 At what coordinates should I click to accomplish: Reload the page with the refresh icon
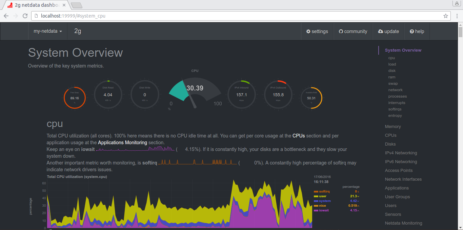[x=25, y=16]
